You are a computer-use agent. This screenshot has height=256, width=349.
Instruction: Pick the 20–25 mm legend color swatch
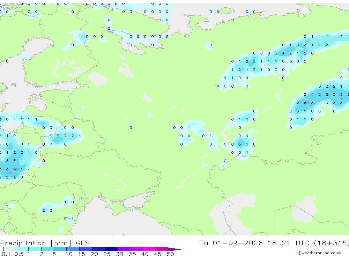click(x=98, y=249)
